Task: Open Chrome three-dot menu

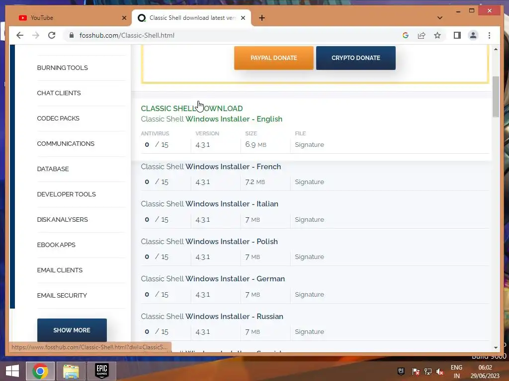Action: [489, 35]
